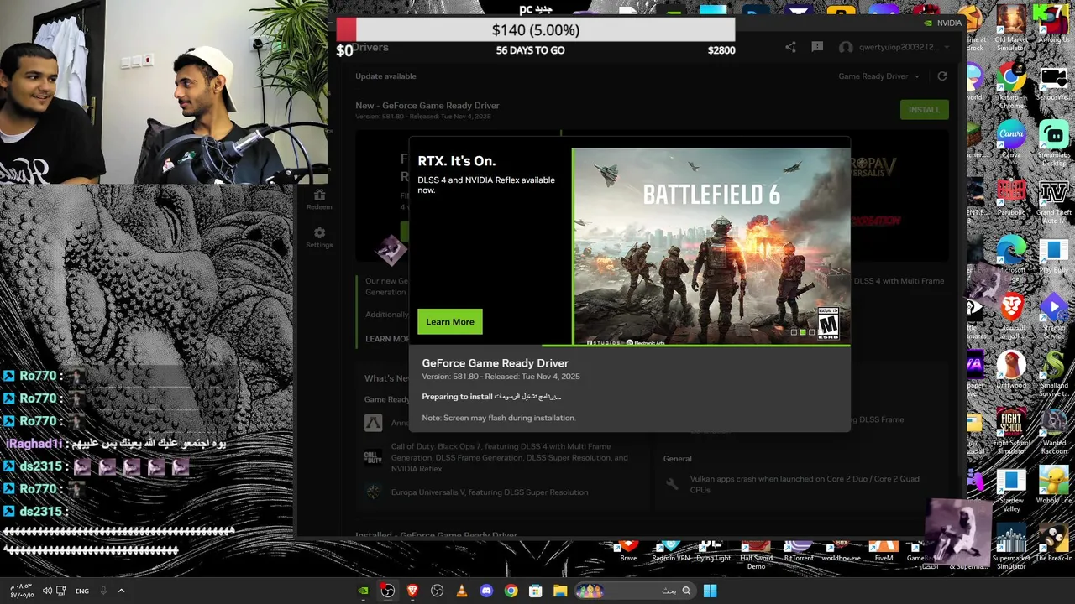Viewport: 1075px width, 604px height.
Task: Open the Wobbly Life desktop shortcut
Action: tap(1053, 487)
